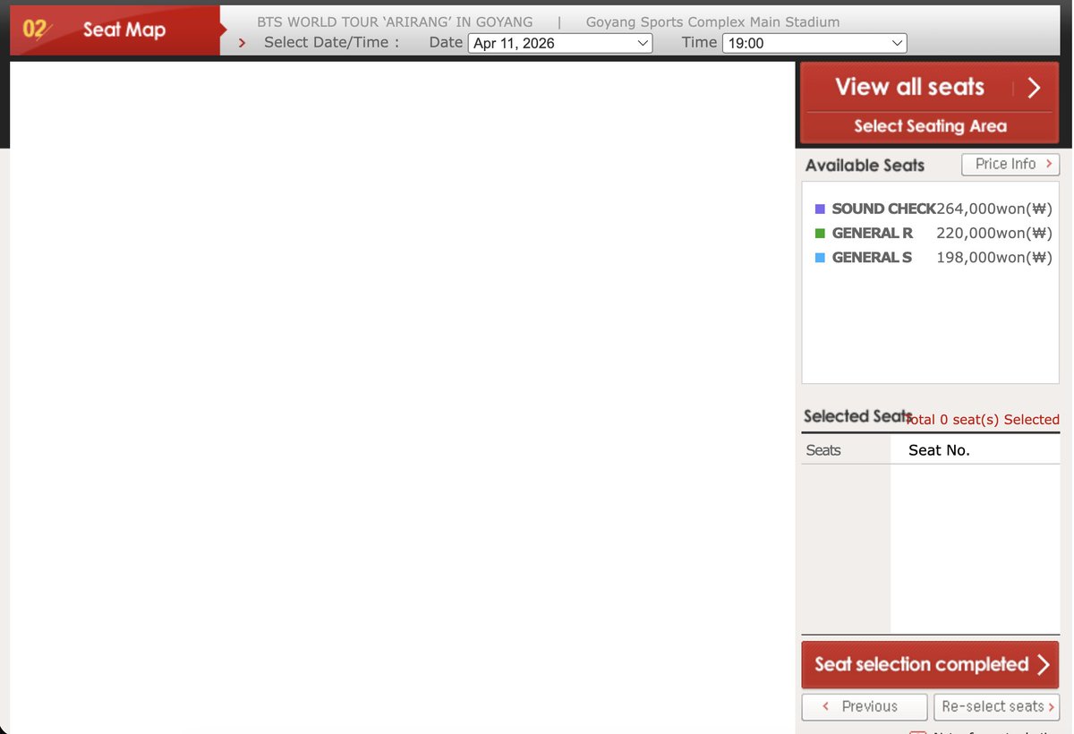
Task: Click the Re-select seats button
Action: pyautogui.click(x=996, y=706)
